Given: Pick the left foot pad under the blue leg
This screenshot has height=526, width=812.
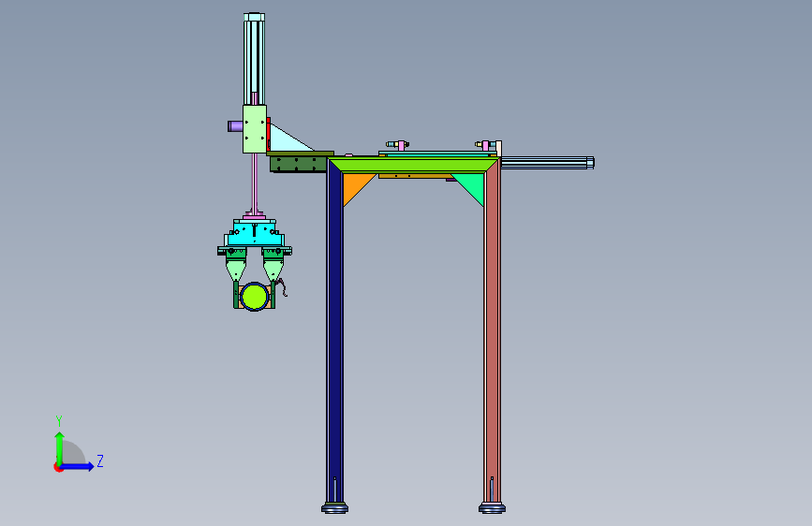Looking at the screenshot, I should pyautogui.click(x=334, y=508).
